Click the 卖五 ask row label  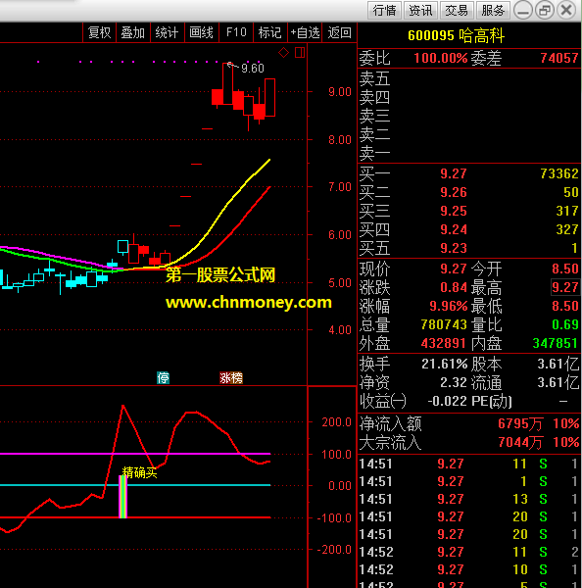click(x=374, y=78)
